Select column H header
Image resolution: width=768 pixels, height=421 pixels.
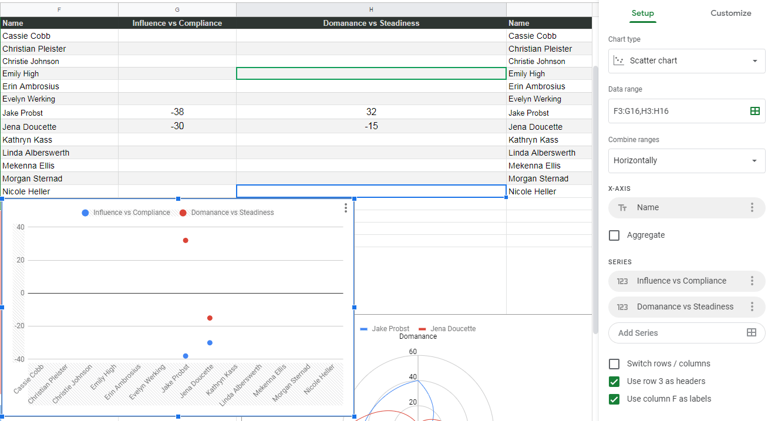click(x=371, y=9)
